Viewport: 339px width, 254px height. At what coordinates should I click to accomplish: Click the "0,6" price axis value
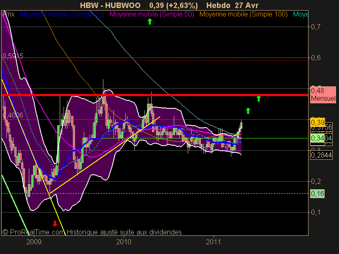316,58
